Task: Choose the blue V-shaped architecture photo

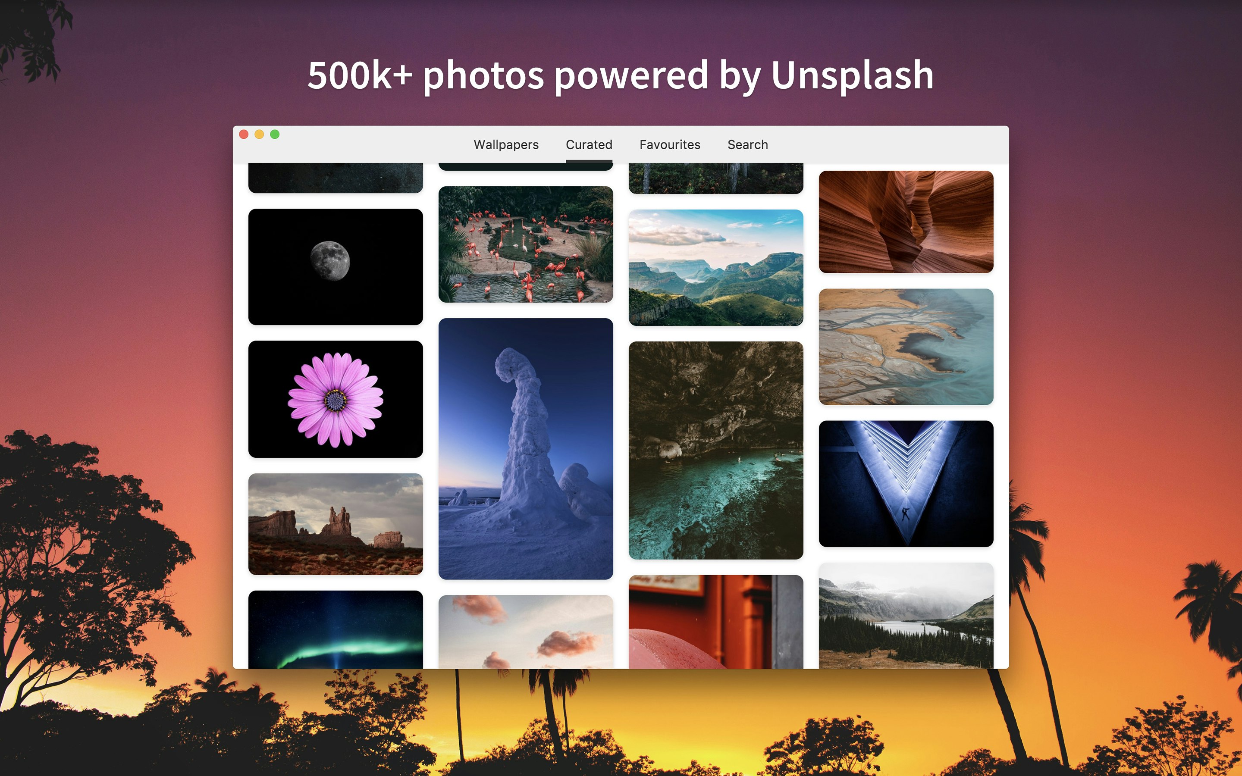Action: tap(906, 484)
